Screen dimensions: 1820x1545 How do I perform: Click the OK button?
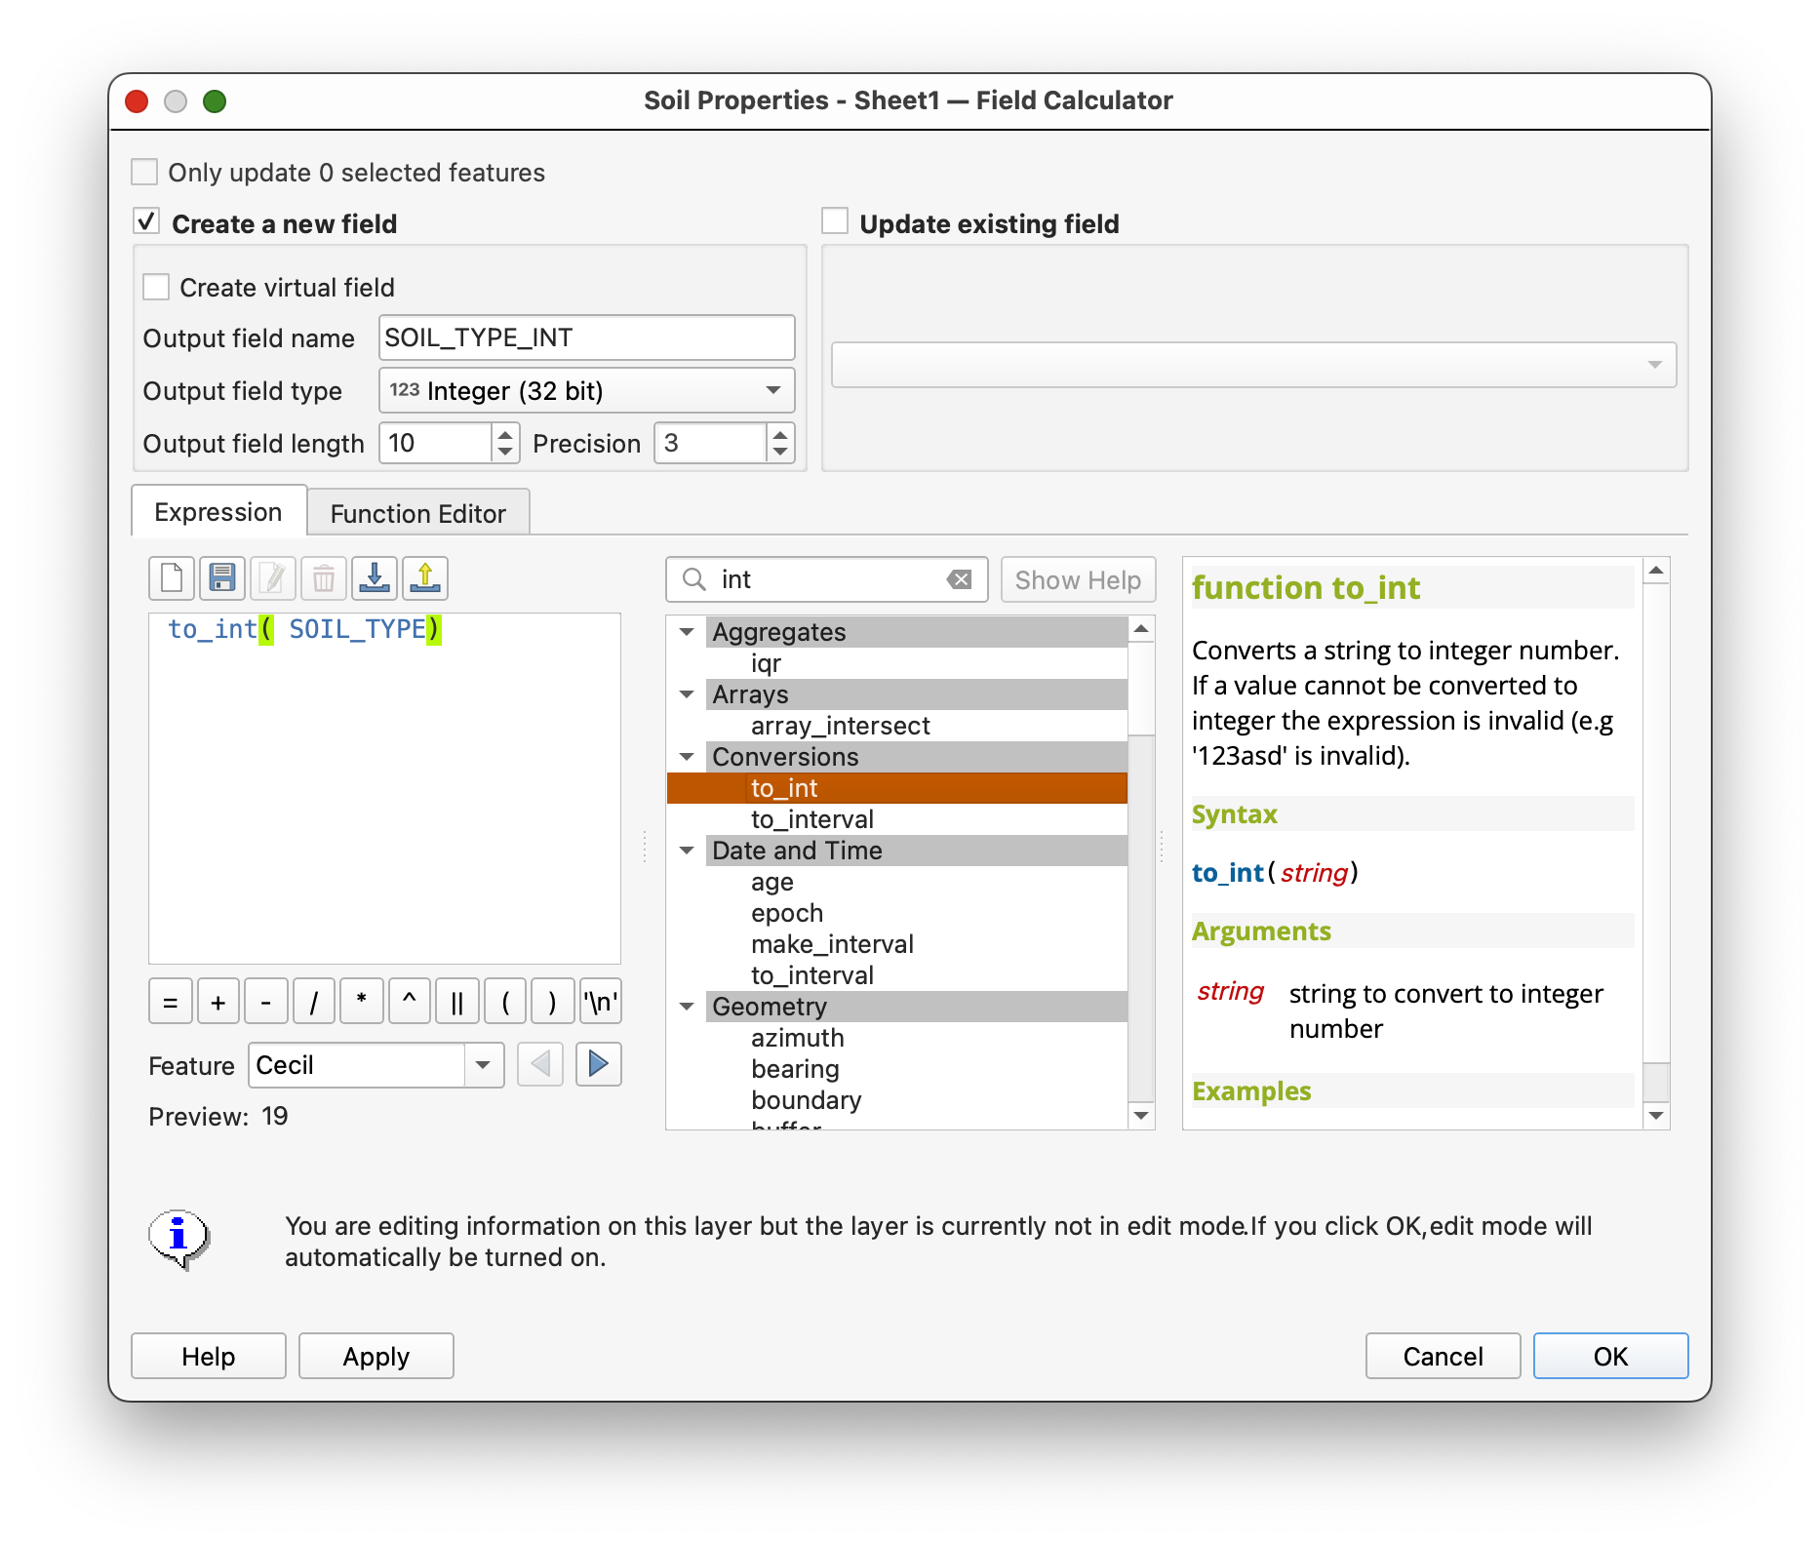(x=1609, y=1356)
